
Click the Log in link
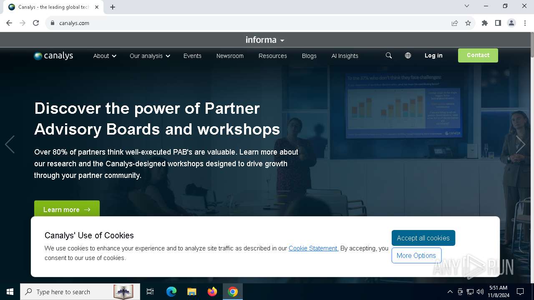[433, 55]
